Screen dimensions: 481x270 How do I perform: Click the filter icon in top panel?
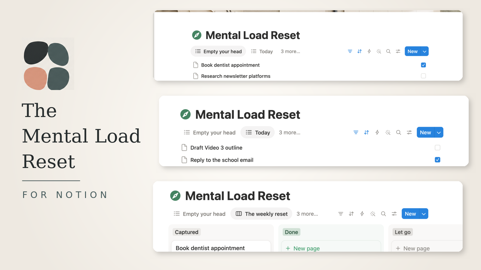[350, 51]
